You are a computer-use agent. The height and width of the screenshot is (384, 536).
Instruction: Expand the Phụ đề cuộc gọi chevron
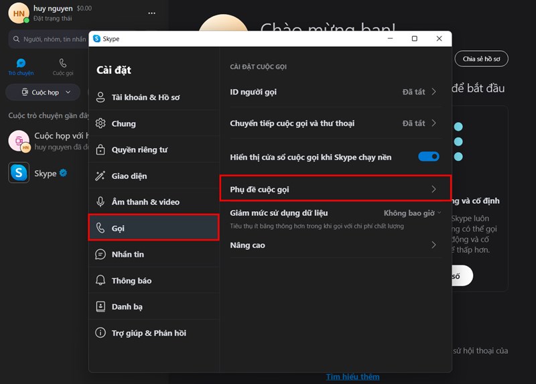(x=433, y=189)
